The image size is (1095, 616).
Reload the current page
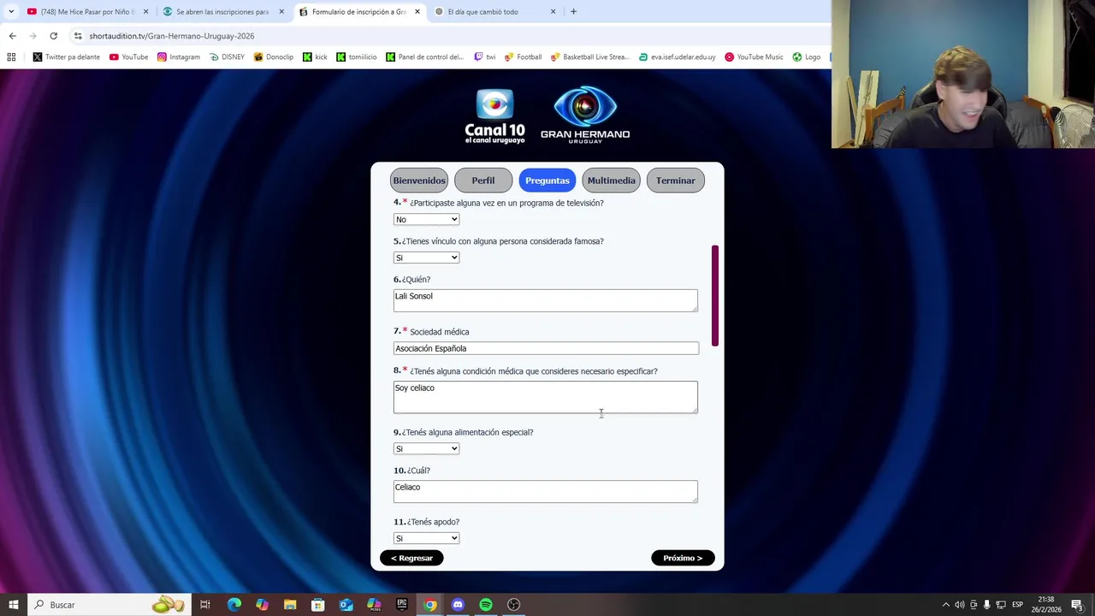click(x=53, y=36)
